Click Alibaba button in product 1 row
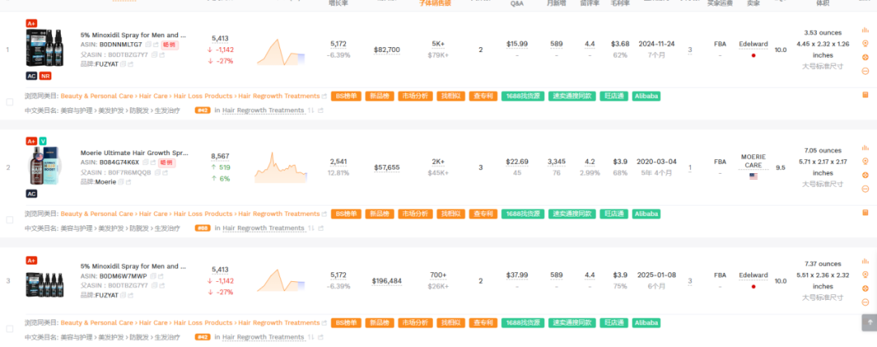Screen dimensions: 877x347 click(x=646, y=96)
